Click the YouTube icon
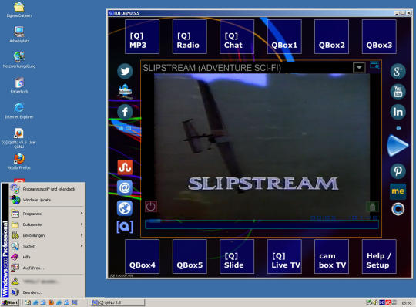 398,92
